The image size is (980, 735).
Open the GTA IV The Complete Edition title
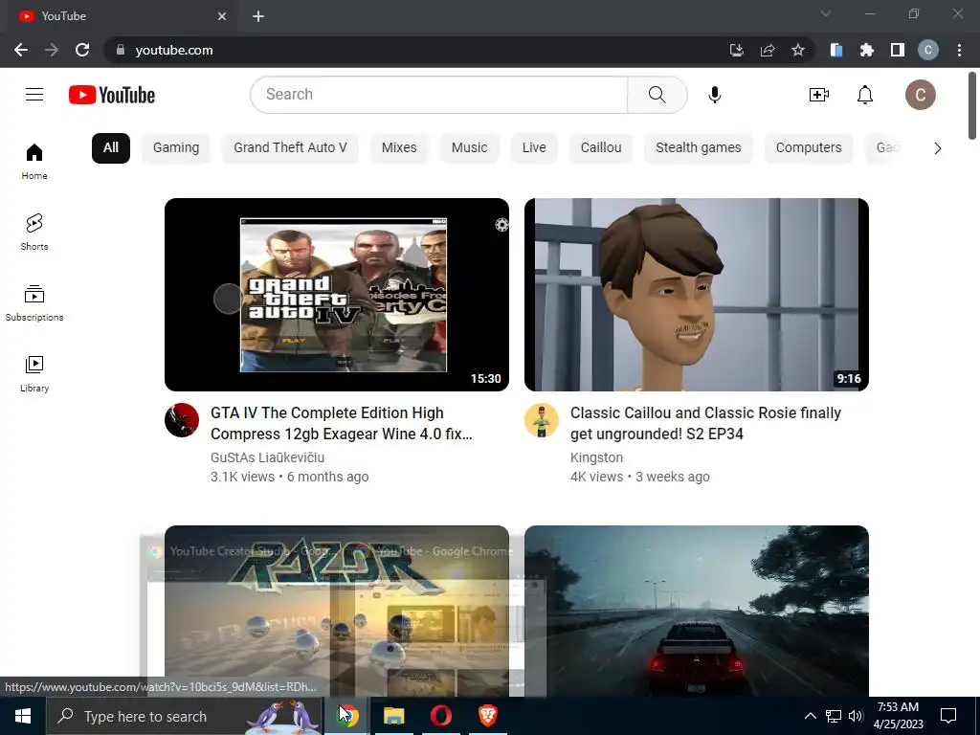342,423
